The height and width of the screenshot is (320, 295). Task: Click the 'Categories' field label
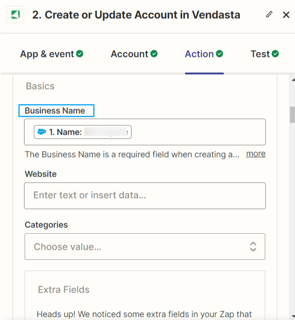click(x=46, y=225)
